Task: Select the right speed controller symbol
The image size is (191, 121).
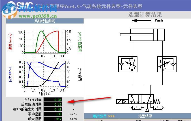Action: pos(167,64)
